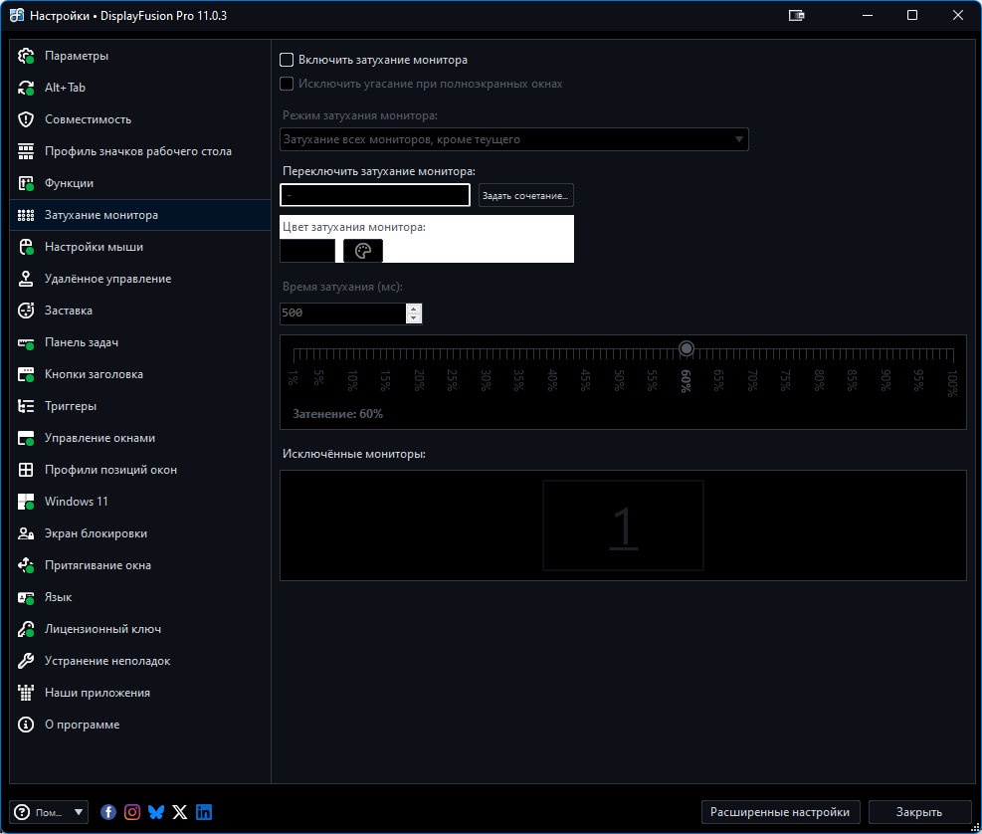Open the X social icon link
The width and height of the screenshot is (982, 834).
tap(180, 812)
